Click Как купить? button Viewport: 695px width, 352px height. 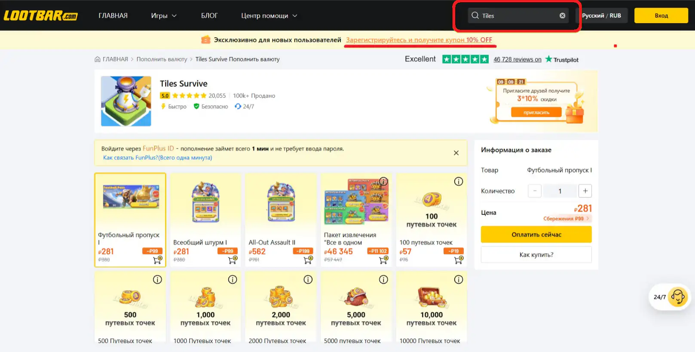tap(536, 255)
